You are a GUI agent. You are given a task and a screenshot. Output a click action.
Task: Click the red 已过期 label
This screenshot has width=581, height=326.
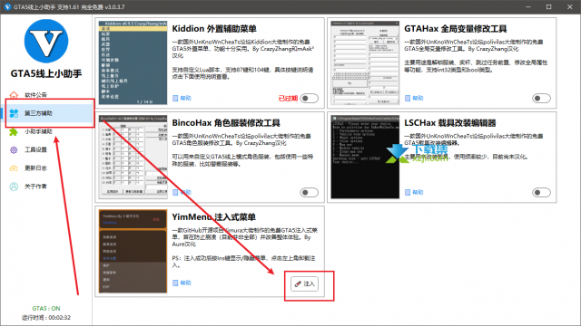[x=288, y=99]
